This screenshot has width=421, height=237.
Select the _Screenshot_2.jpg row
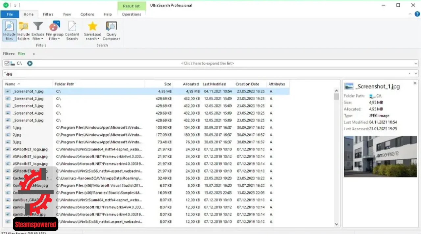pyautogui.click(x=146, y=99)
